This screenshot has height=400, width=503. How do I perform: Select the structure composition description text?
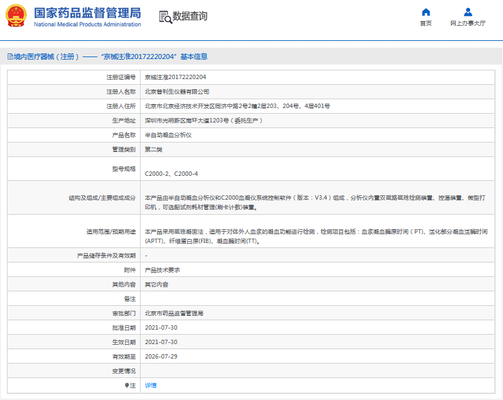[315, 202]
